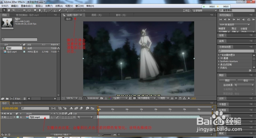The width and height of the screenshot is (256, 138).
Task: Click the 跟踪 button in tracker panel
Action: [227, 81]
